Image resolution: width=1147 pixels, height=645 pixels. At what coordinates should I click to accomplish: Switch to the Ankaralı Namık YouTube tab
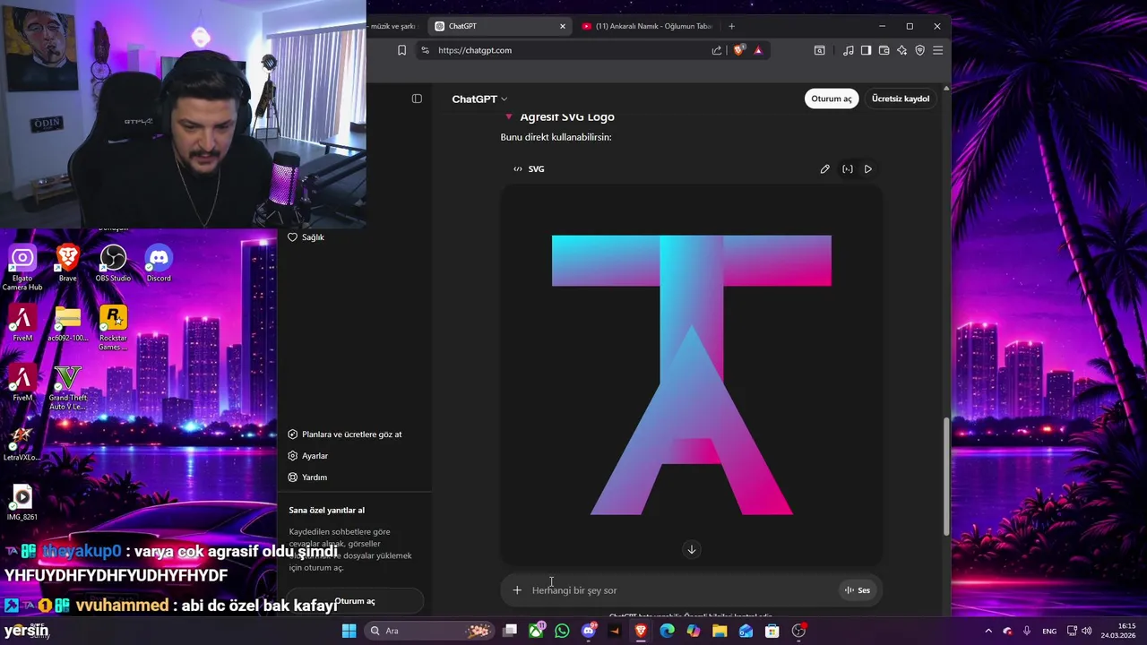click(x=647, y=26)
